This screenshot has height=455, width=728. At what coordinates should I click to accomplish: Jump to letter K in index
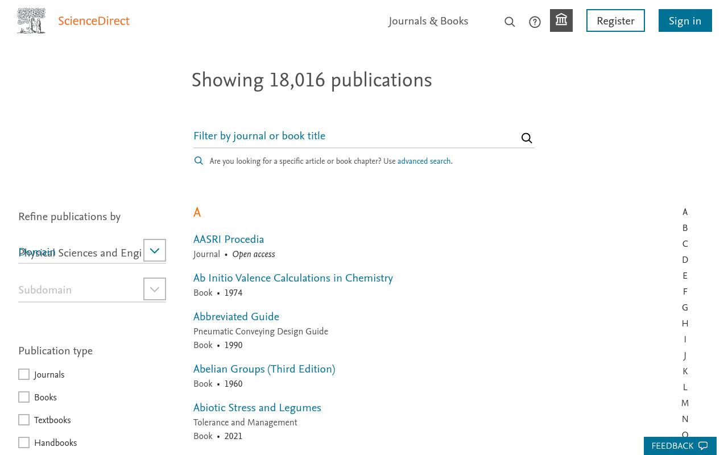(685, 371)
